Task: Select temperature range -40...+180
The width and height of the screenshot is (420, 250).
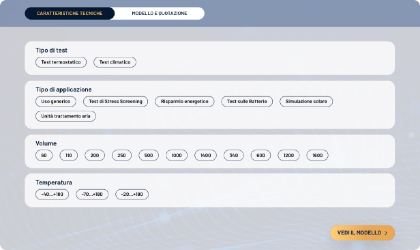Action: (x=52, y=195)
